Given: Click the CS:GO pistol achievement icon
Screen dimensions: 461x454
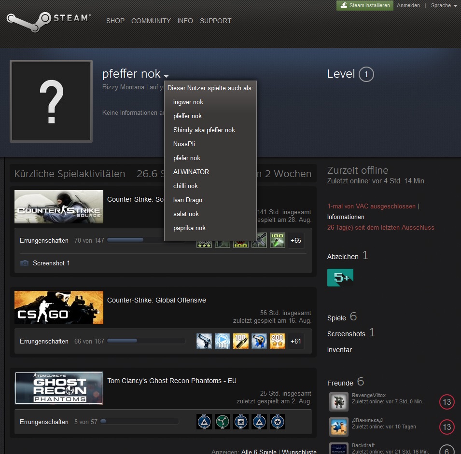Looking at the screenshot, I should coord(204,341).
